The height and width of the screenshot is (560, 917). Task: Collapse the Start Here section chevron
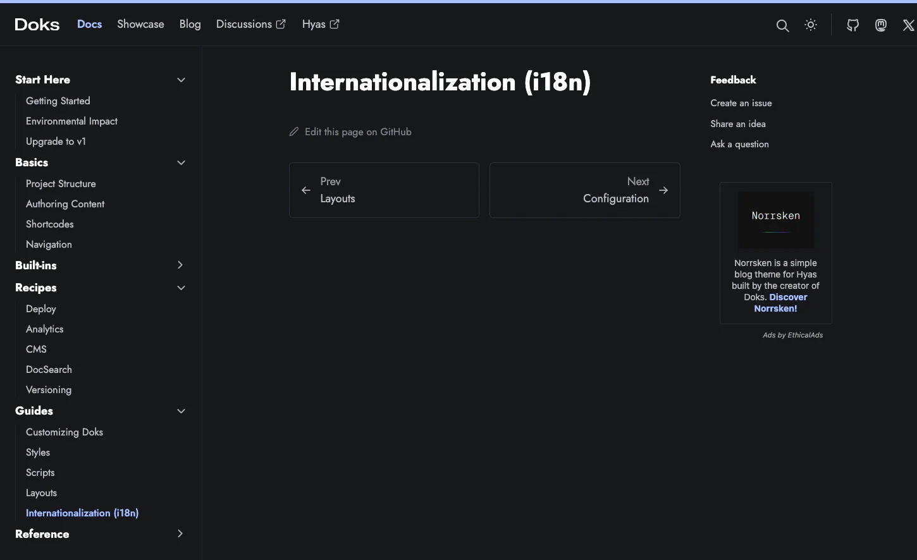click(181, 80)
